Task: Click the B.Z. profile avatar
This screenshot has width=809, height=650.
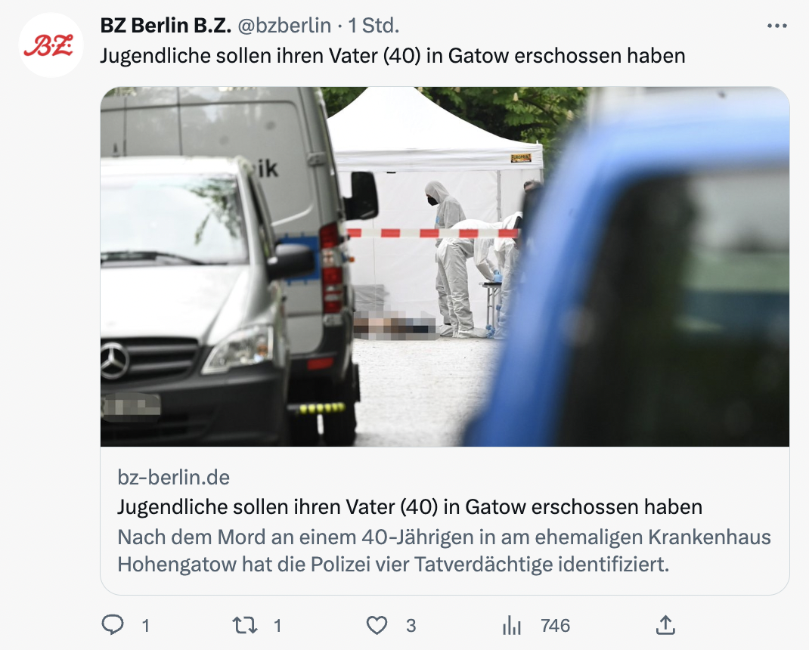Action: 51,45
